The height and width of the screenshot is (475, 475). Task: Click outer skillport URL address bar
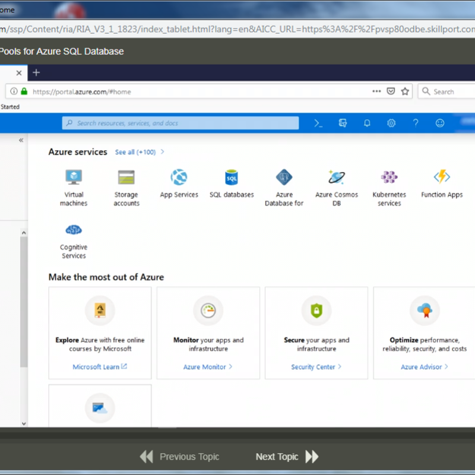pyautogui.click(x=237, y=29)
